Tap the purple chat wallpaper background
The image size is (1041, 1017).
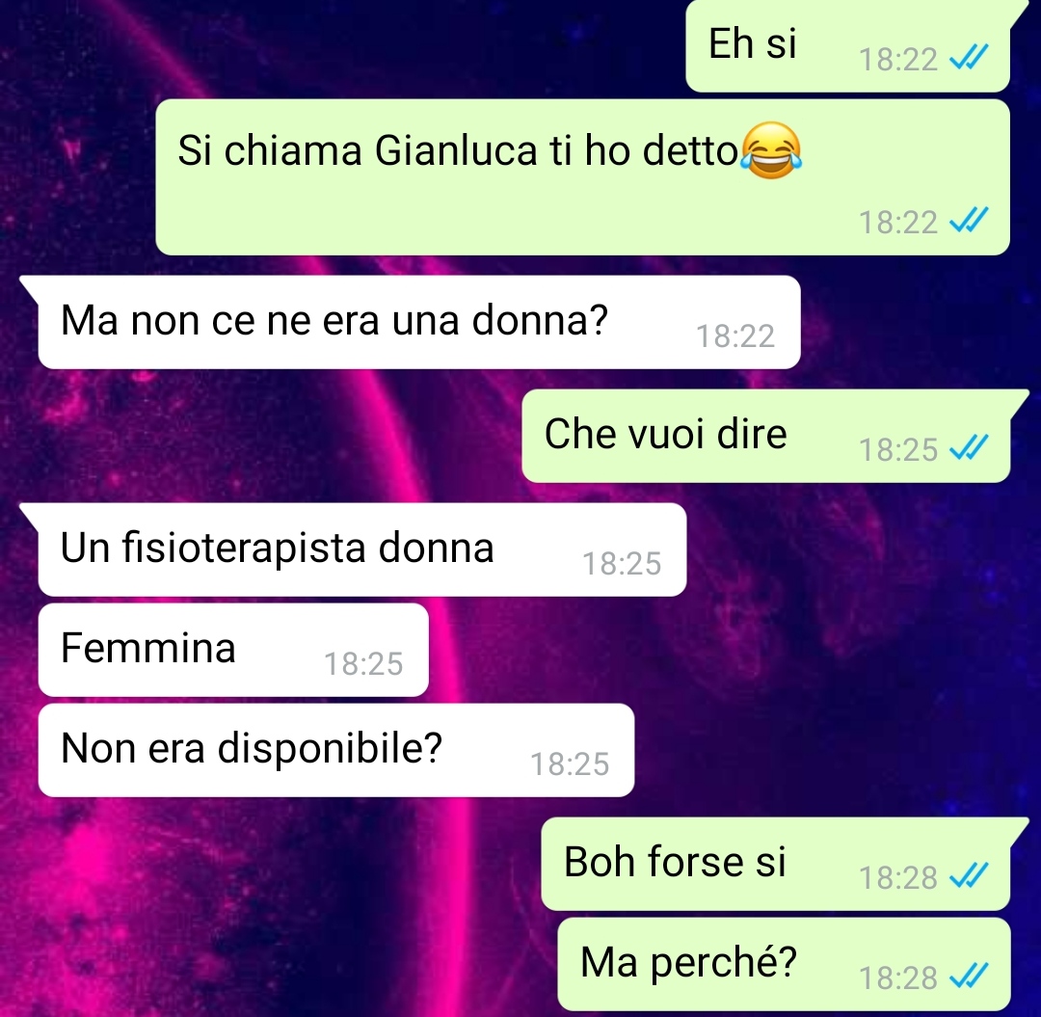pos(863,630)
